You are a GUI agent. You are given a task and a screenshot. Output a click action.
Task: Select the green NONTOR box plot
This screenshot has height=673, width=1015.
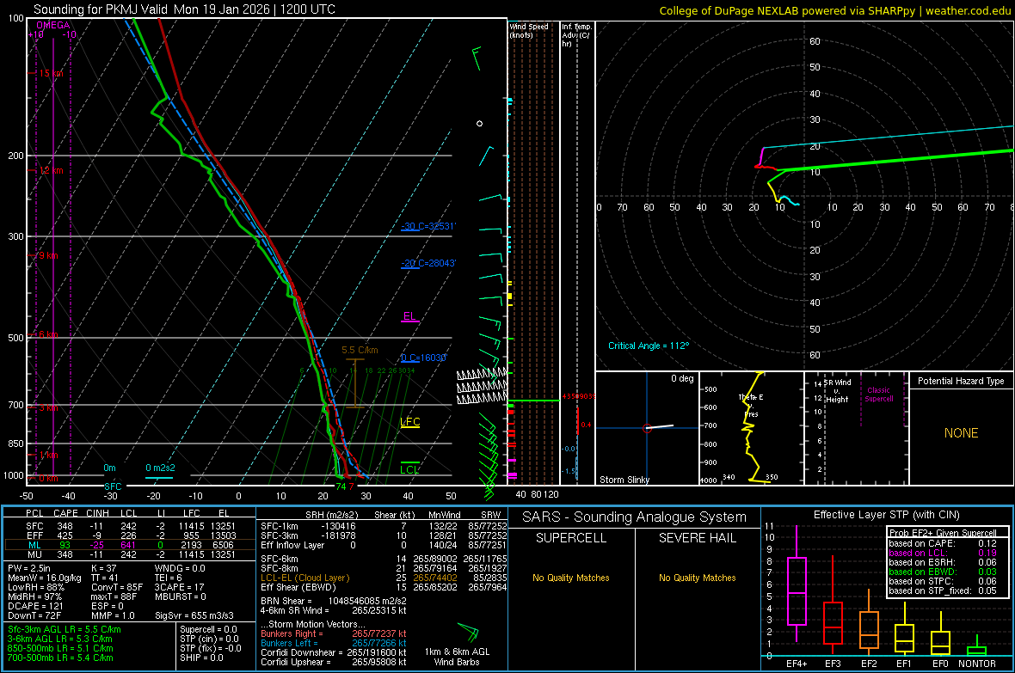(976, 651)
